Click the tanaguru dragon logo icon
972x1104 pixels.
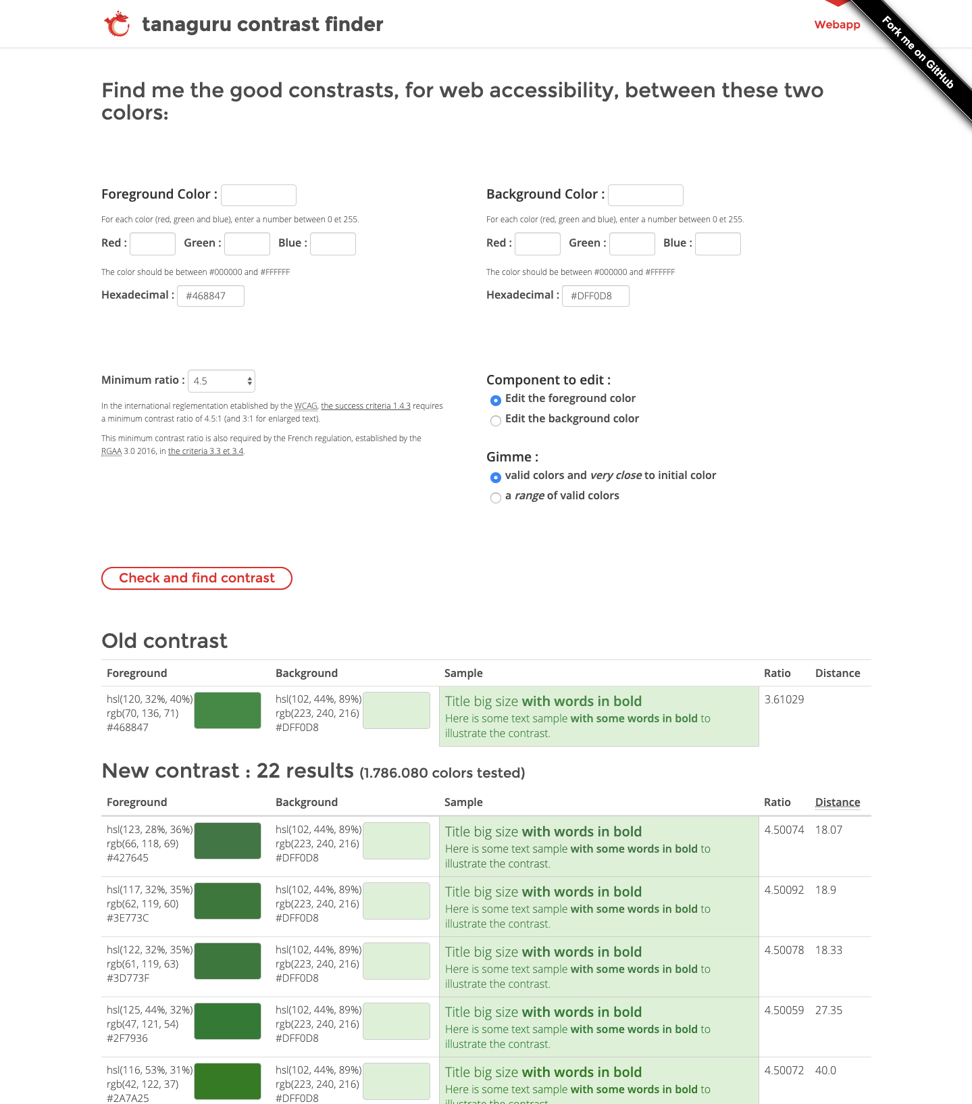[116, 24]
